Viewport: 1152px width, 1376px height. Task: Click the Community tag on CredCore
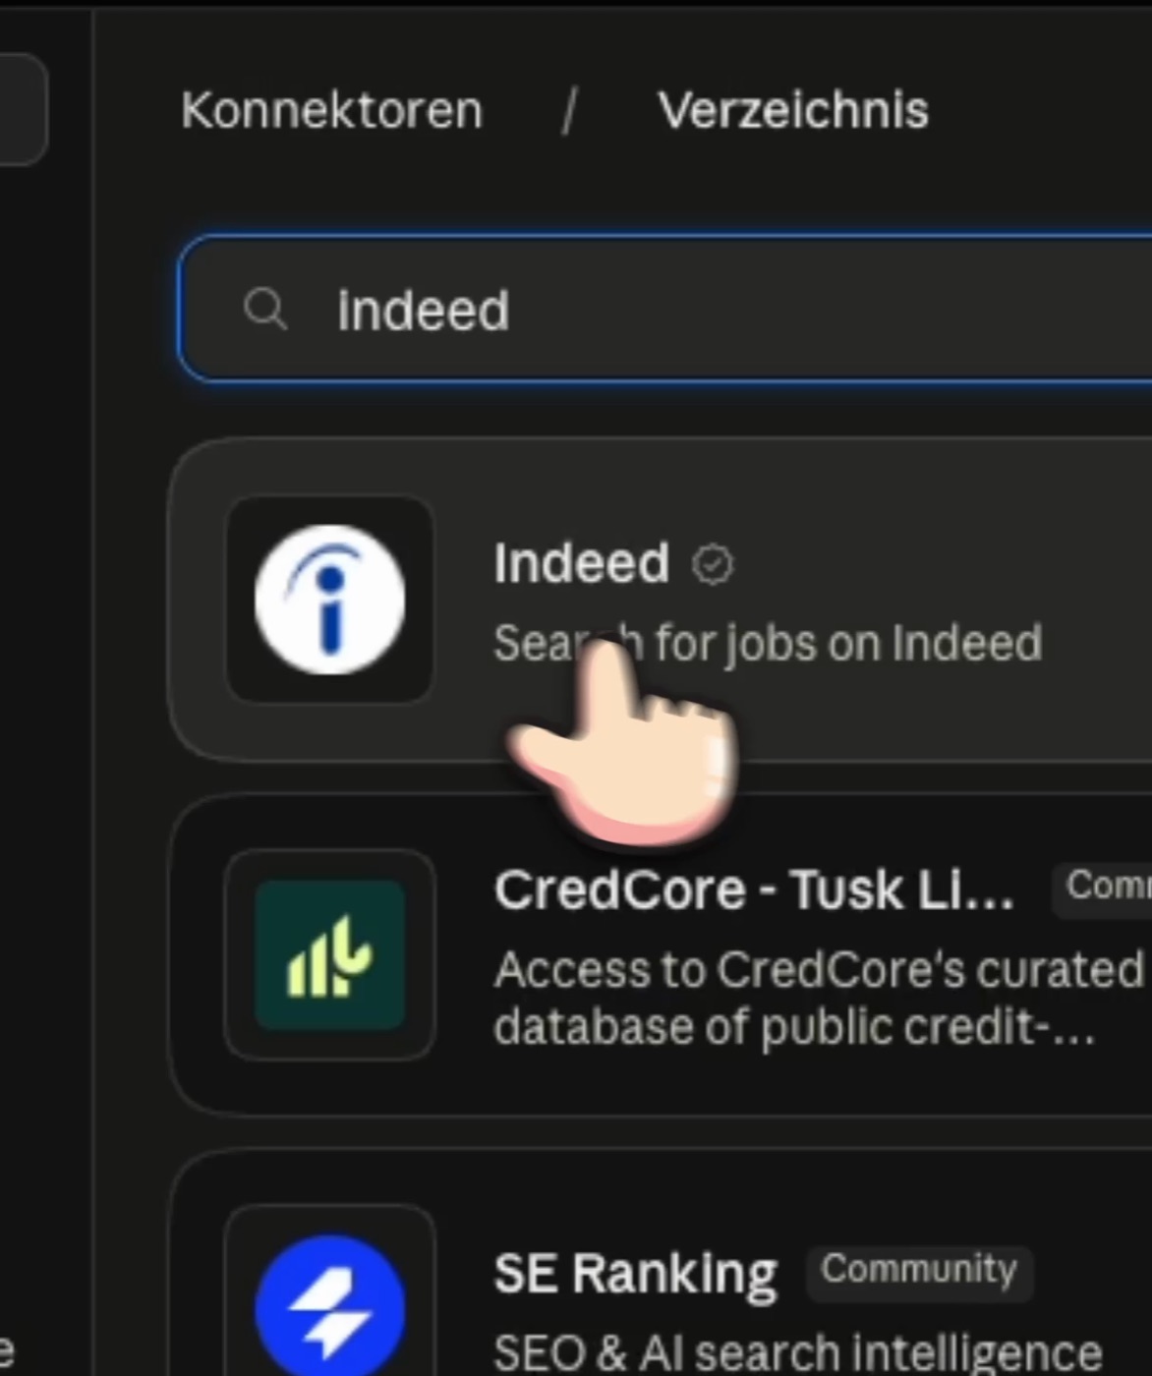pyautogui.click(x=1102, y=887)
